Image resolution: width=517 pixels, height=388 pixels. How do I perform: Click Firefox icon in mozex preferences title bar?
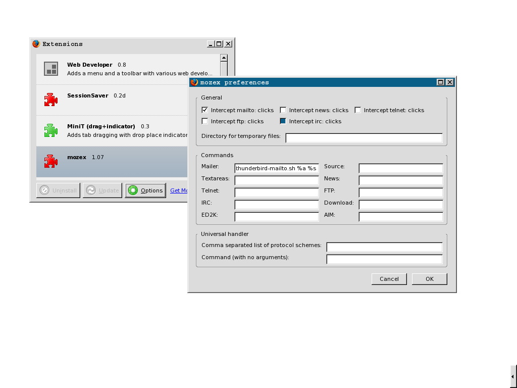click(194, 82)
